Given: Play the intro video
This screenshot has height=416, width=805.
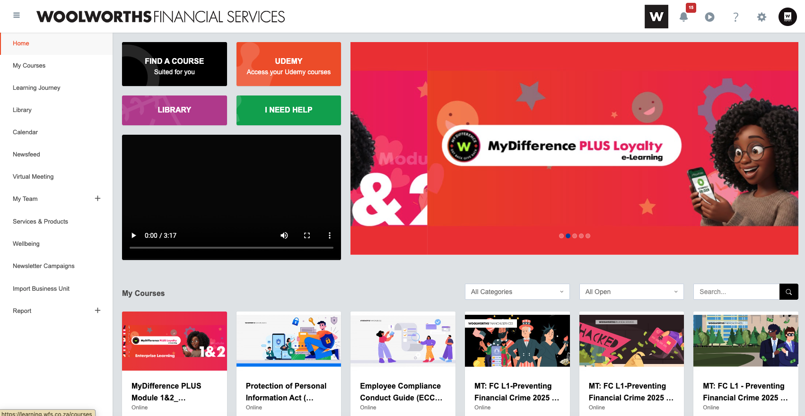Looking at the screenshot, I should (x=134, y=235).
